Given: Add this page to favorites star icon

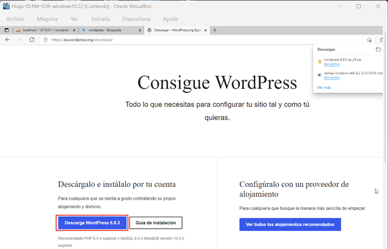Looking at the screenshot, I should (369, 40).
